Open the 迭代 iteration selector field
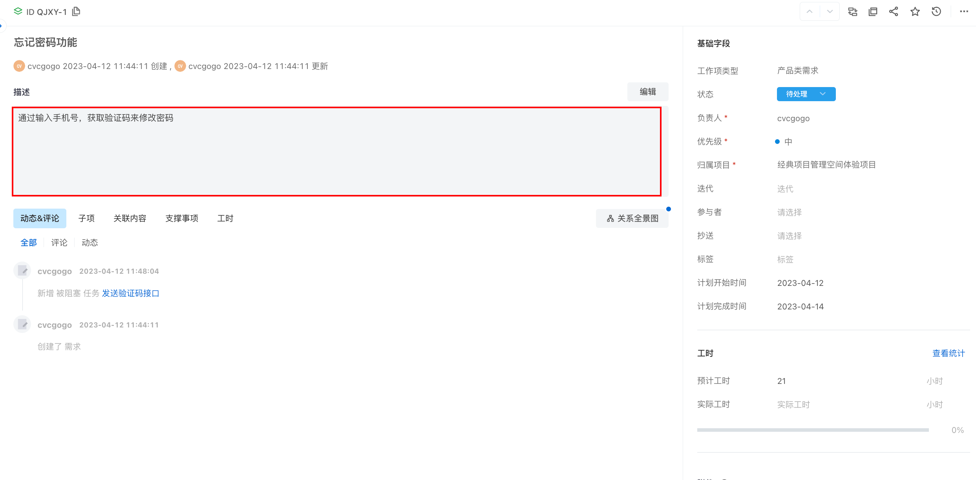The height and width of the screenshot is (480, 976). 785,189
